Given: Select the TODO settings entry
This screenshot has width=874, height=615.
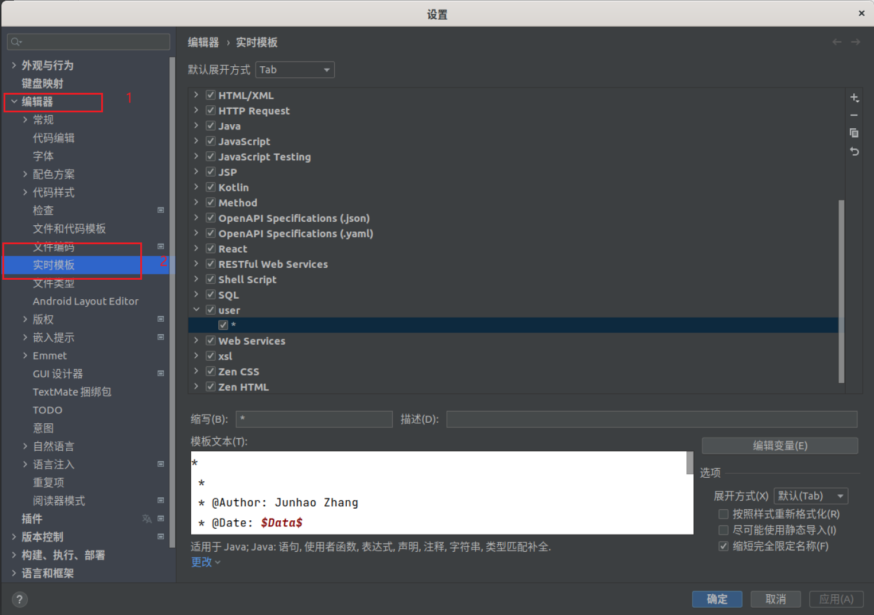Looking at the screenshot, I should (47, 410).
